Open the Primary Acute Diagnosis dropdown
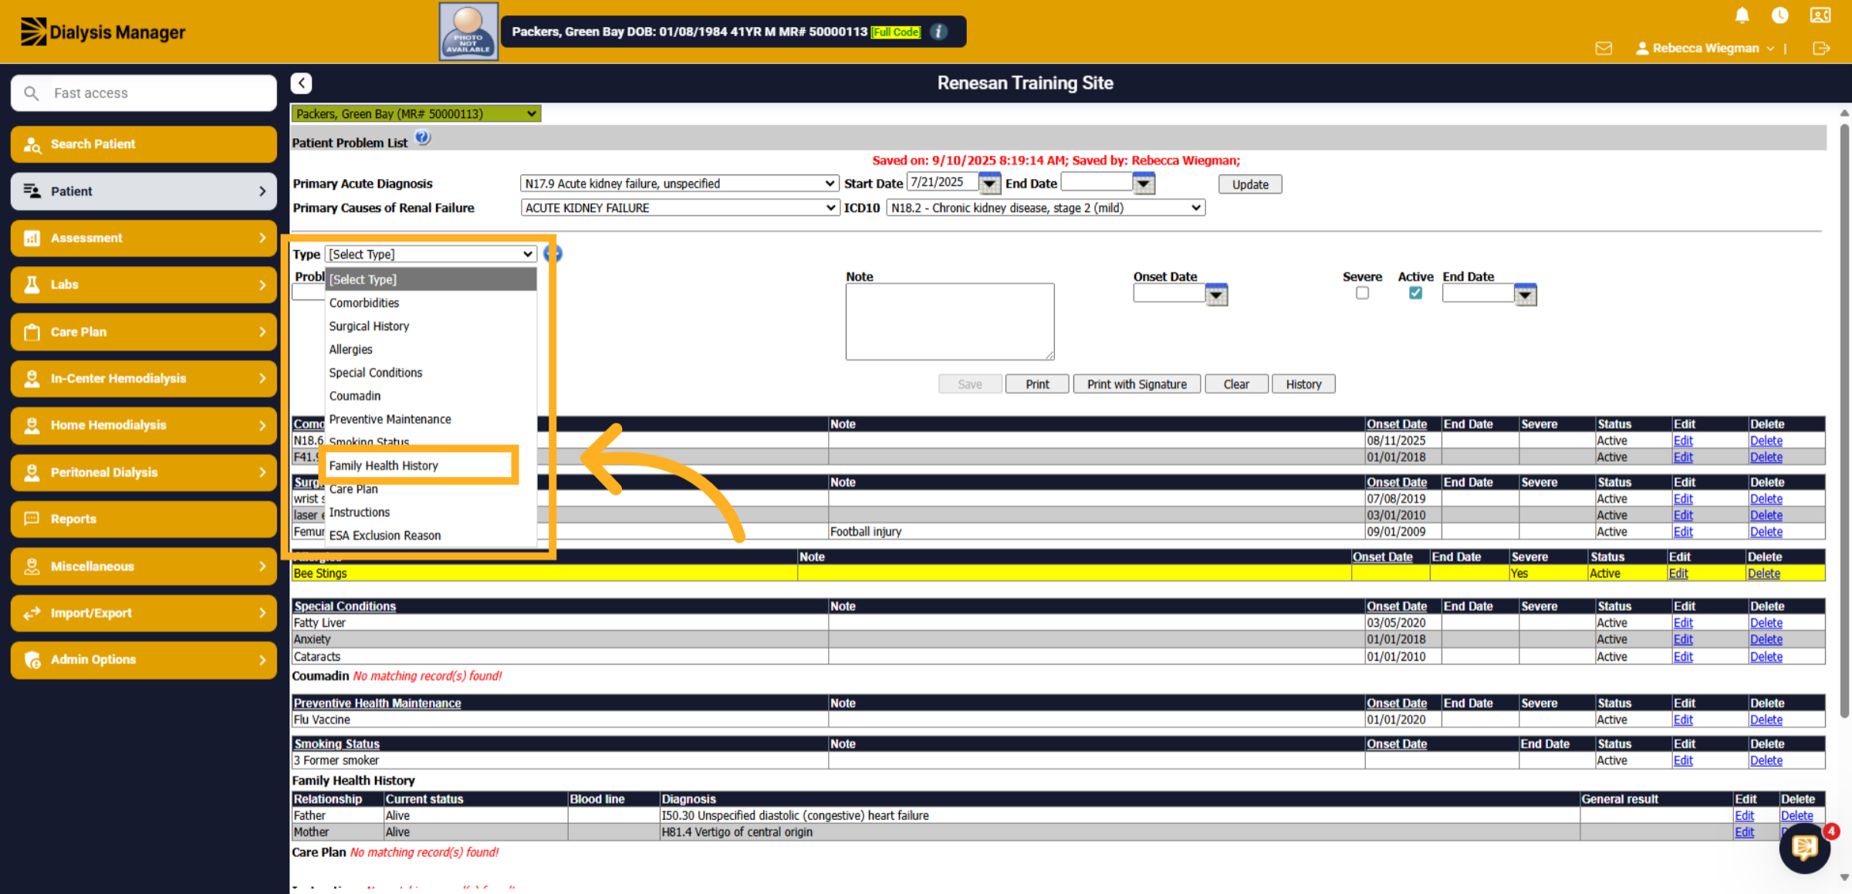This screenshot has height=894, width=1852. [679, 184]
